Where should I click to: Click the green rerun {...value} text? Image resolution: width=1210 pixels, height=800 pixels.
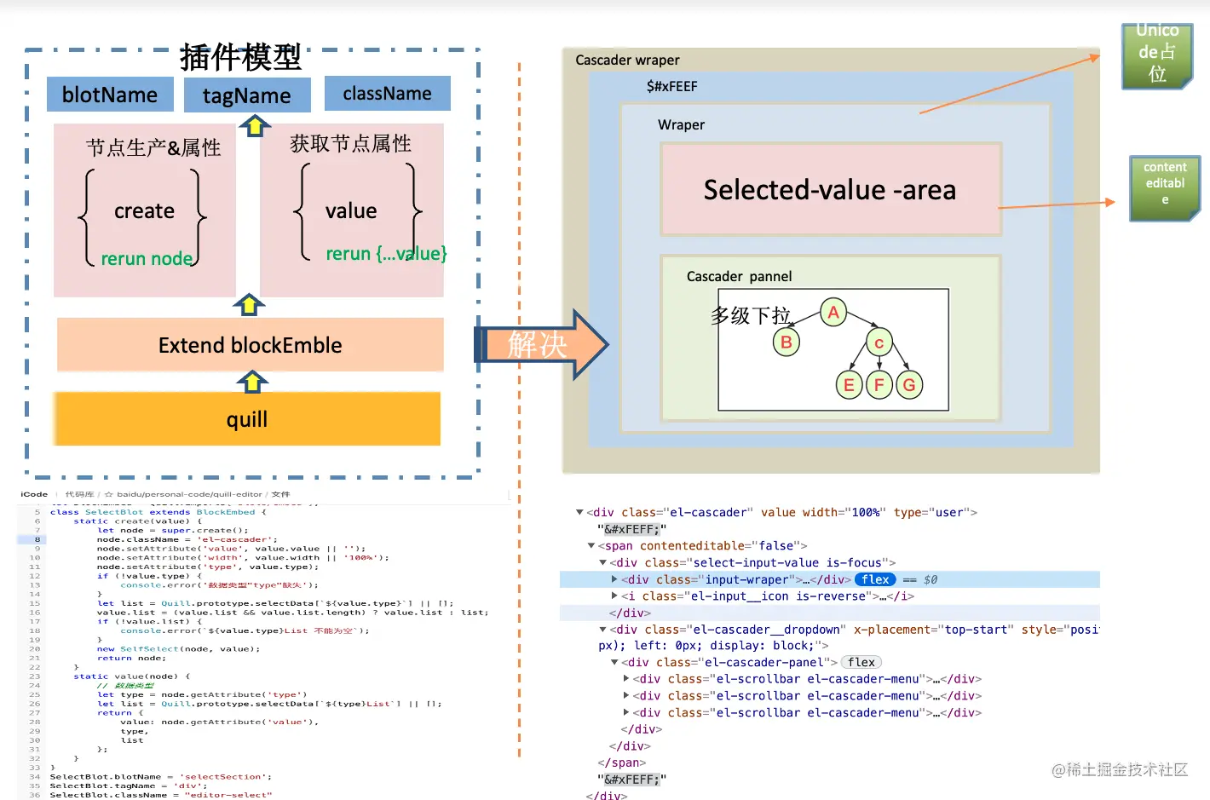pos(386,254)
